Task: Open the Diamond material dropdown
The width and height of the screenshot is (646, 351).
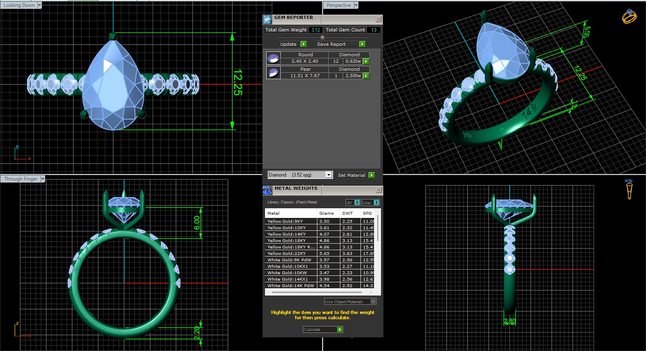Action: pos(329,175)
